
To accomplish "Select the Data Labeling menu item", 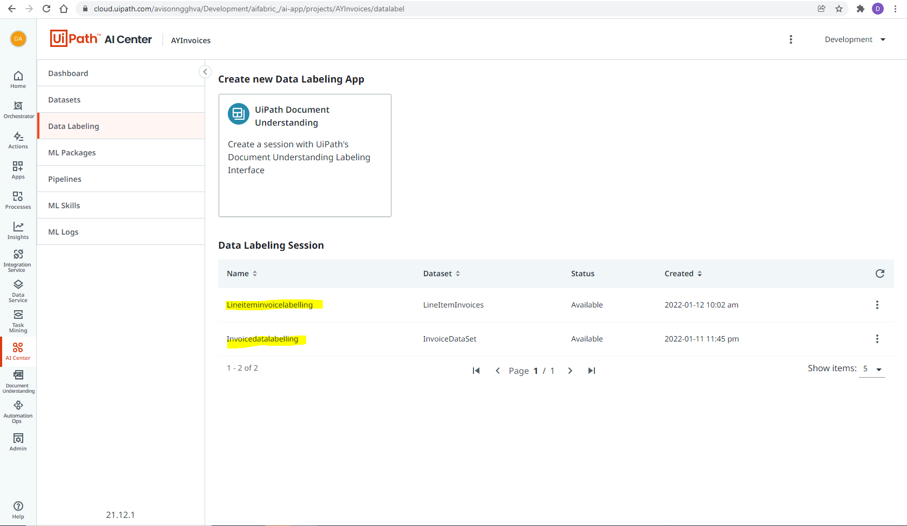I will [121, 126].
